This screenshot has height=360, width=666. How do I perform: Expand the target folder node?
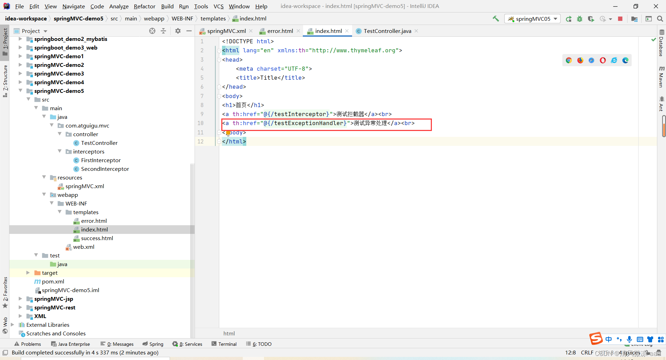click(x=28, y=273)
